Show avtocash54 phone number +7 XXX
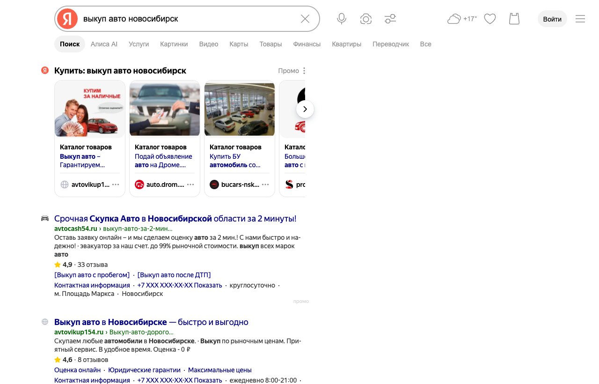This screenshot has height=384, width=599. (x=180, y=285)
